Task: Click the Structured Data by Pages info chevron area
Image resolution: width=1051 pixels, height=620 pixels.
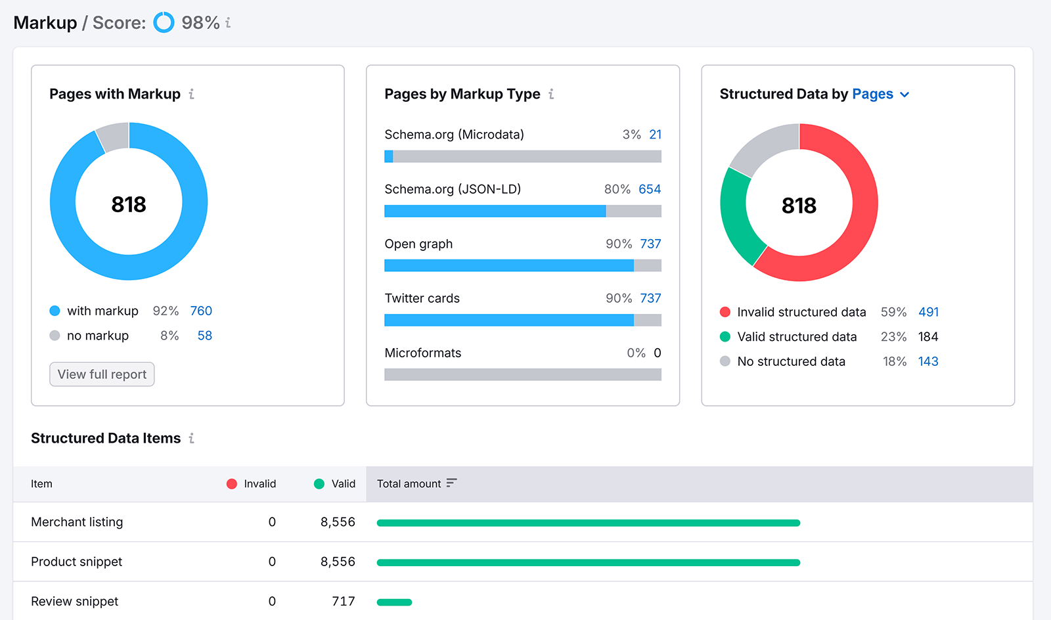Action: (905, 95)
